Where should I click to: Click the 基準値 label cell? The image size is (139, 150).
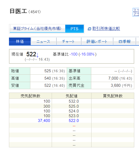(79, 71)
